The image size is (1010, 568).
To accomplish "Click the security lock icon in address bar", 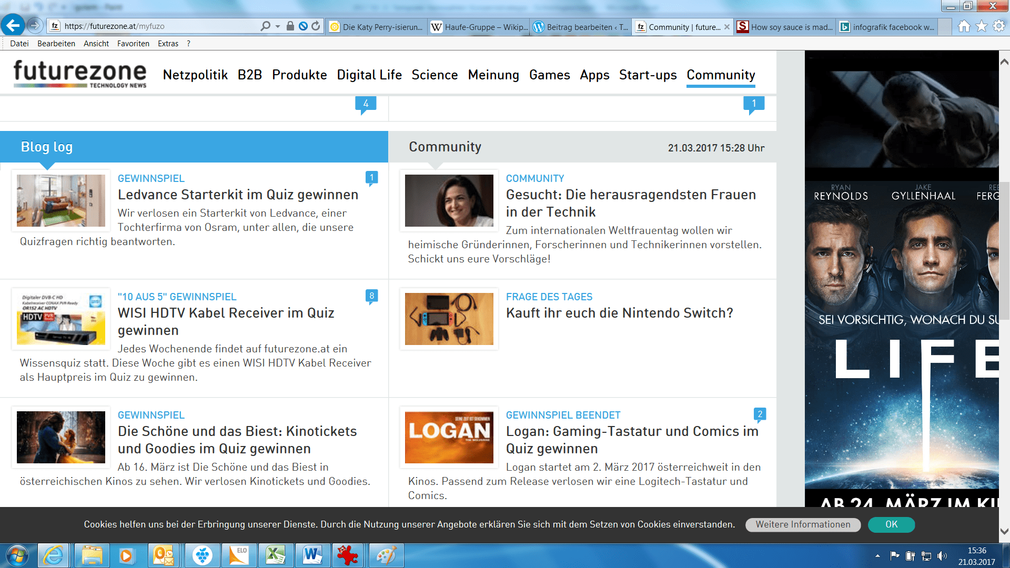I will pyautogui.click(x=290, y=26).
